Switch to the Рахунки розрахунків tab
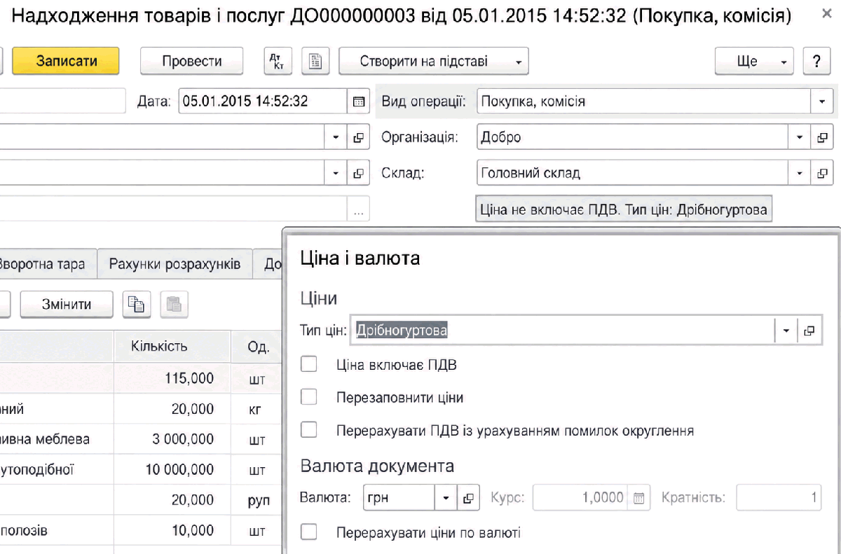 coord(175,265)
